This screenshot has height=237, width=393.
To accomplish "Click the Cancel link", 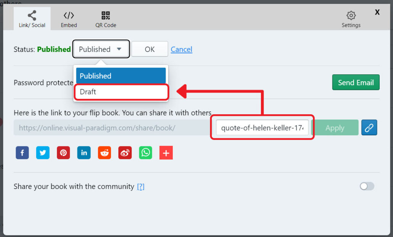I will (181, 49).
